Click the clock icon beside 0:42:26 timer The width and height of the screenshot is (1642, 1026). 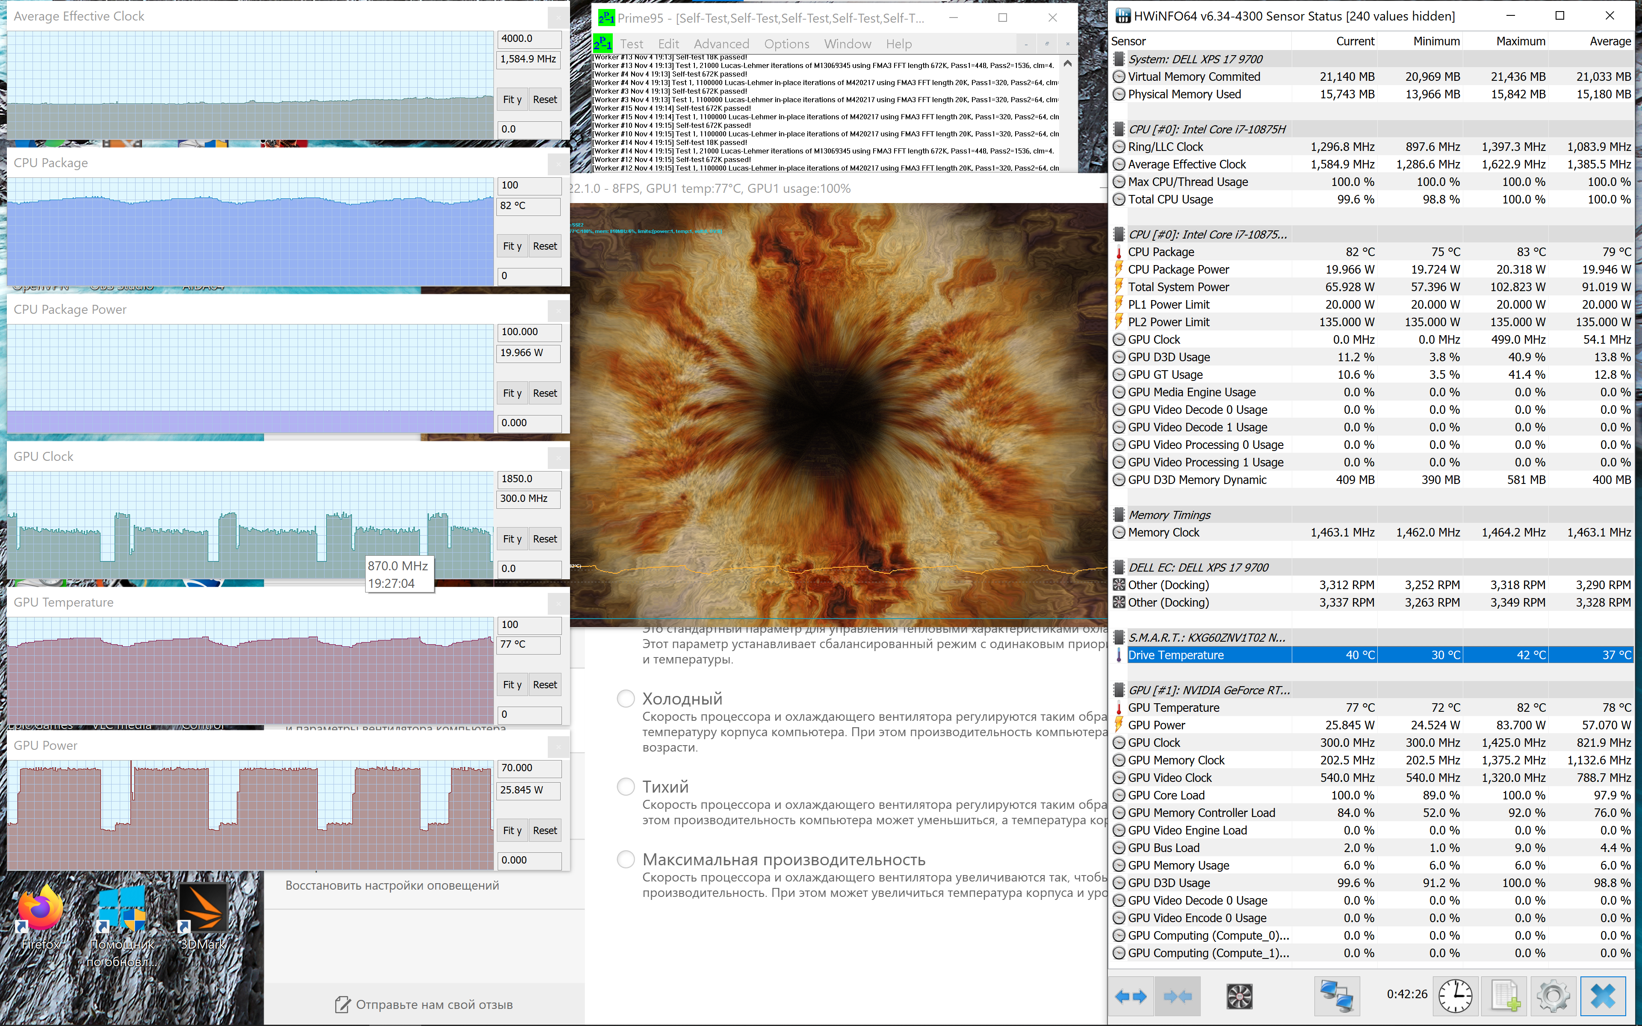1456,996
